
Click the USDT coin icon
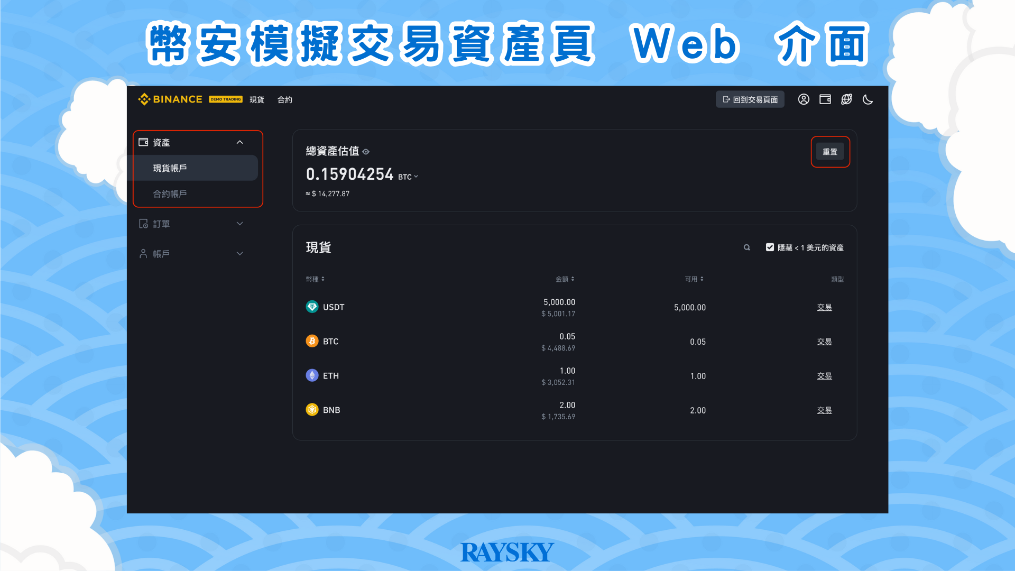(x=312, y=307)
